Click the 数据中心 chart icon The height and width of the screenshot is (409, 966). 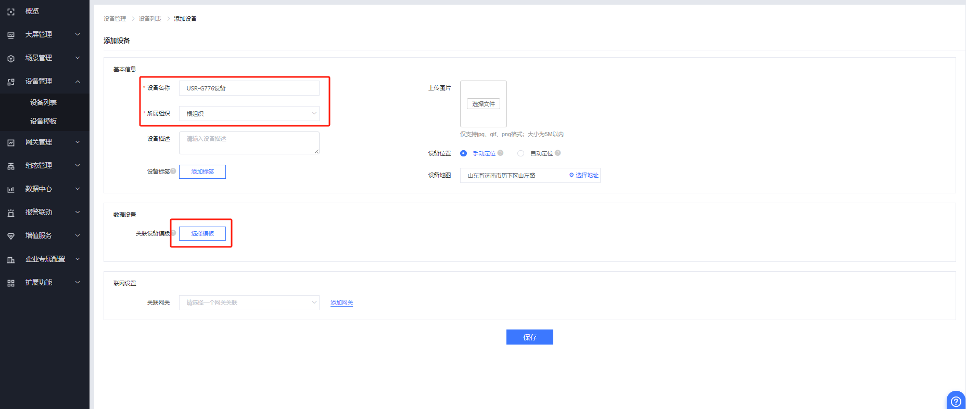(11, 189)
